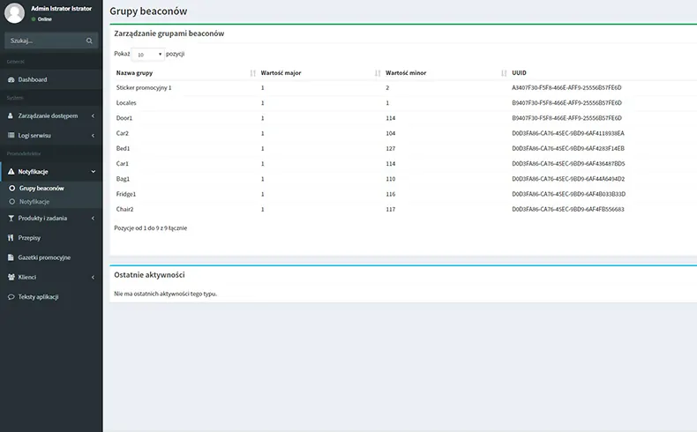Image resolution: width=697 pixels, height=432 pixels.
Task: Expand the Klienci menu chevron
Action: click(x=94, y=278)
